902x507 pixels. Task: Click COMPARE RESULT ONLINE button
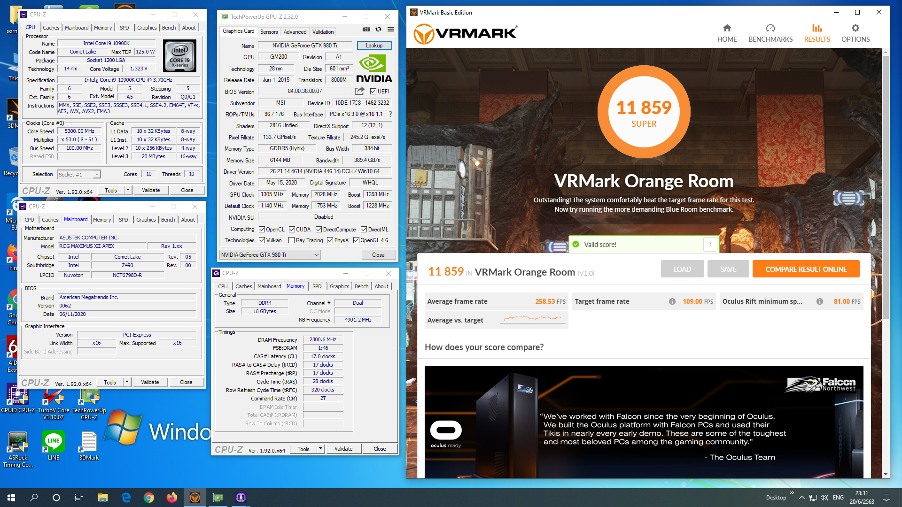(x=806, y=269)
